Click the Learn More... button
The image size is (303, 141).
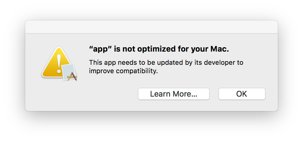click(x=173, y=94)
